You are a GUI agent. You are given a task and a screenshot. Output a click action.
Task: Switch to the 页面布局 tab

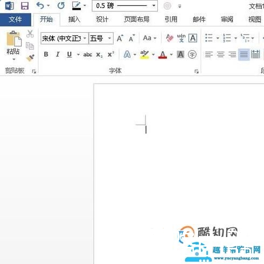pyautogui.click(x=137, y=19)
